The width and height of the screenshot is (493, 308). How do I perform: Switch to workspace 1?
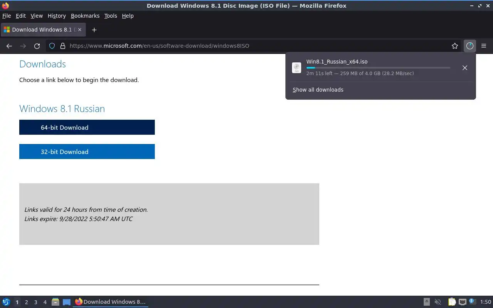17,302
